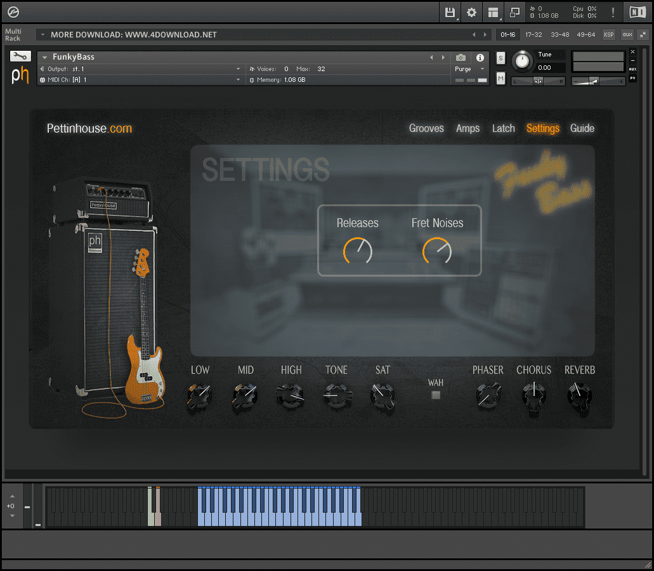This screenshot has width=654, height=571.
Task: Open the Guide tab
Action: coord(582,128)
